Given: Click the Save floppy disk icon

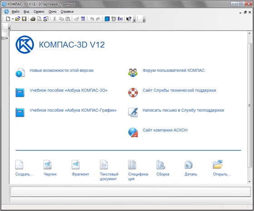Looking at the screenshot, I should [x=24, y=19].
